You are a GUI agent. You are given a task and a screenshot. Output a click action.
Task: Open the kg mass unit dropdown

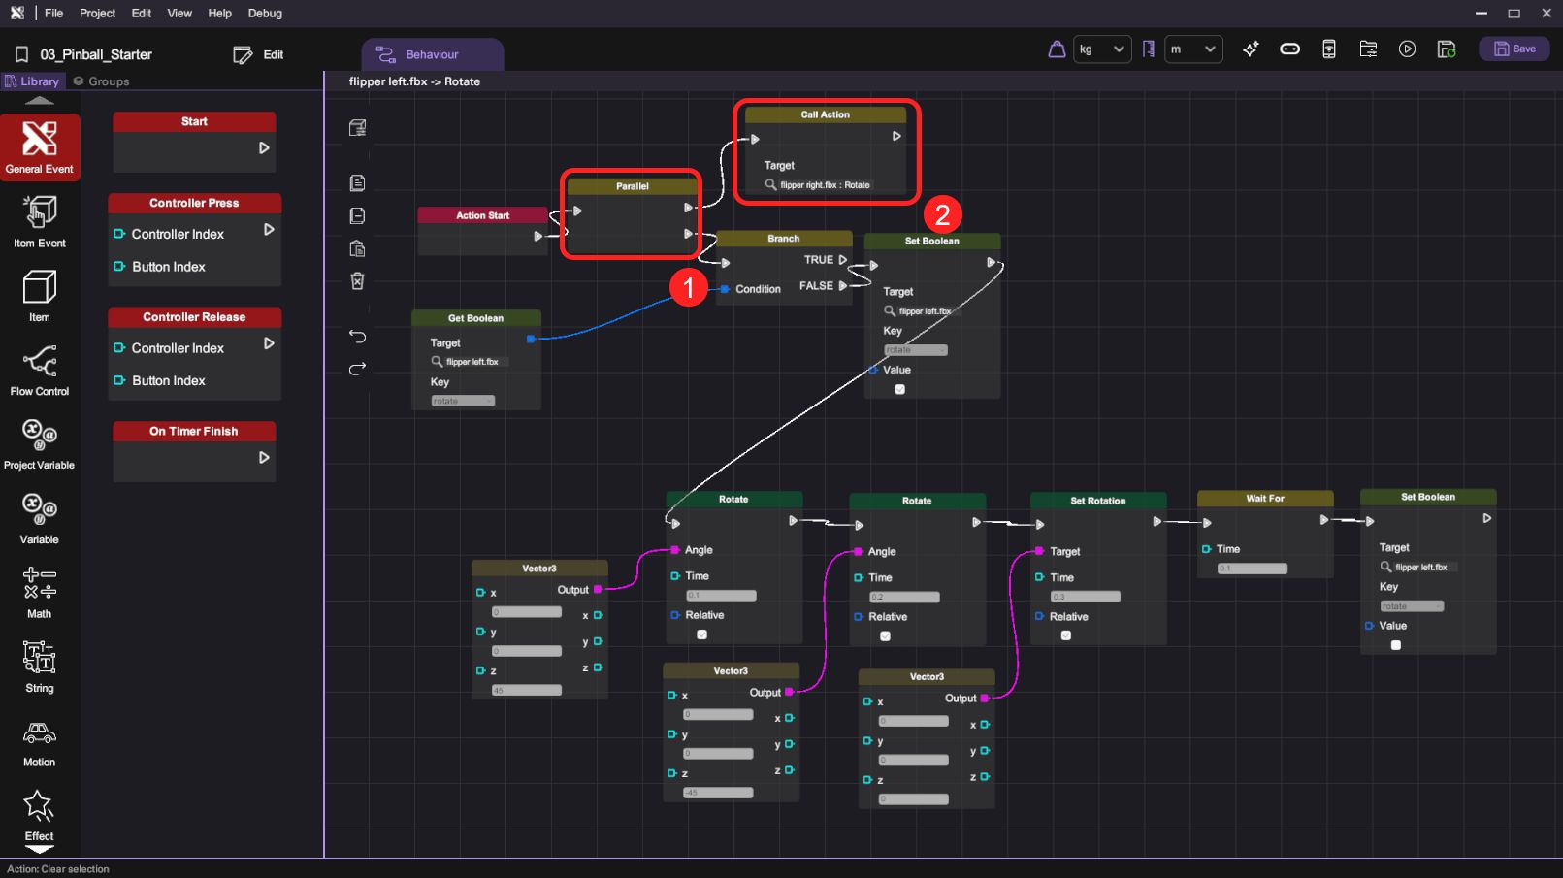point(1102,49)
